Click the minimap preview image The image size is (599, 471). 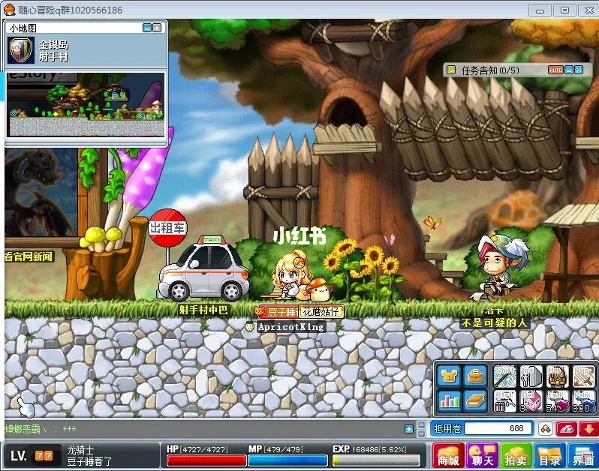(x=86, y=104)
